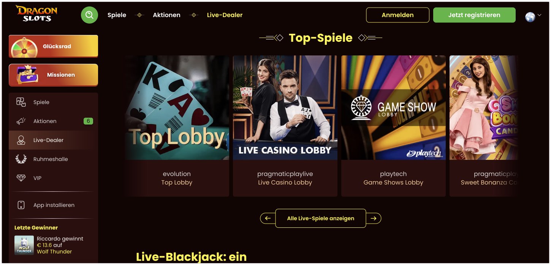Open Aktionen in top navigation

166,15
